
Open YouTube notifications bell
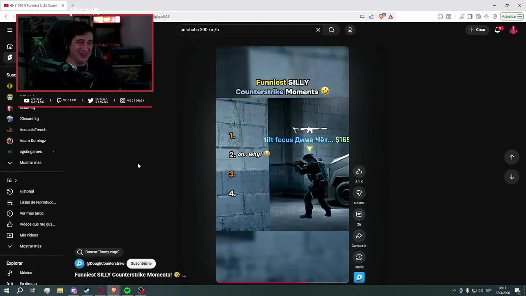point(498,30)
